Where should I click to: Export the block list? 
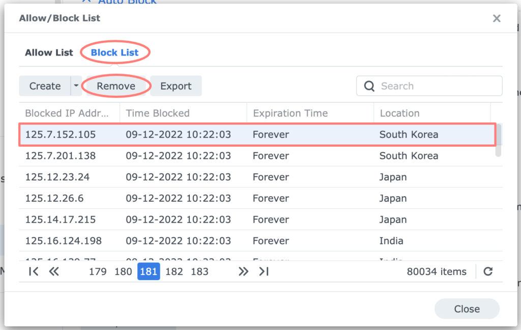point(176,86)
